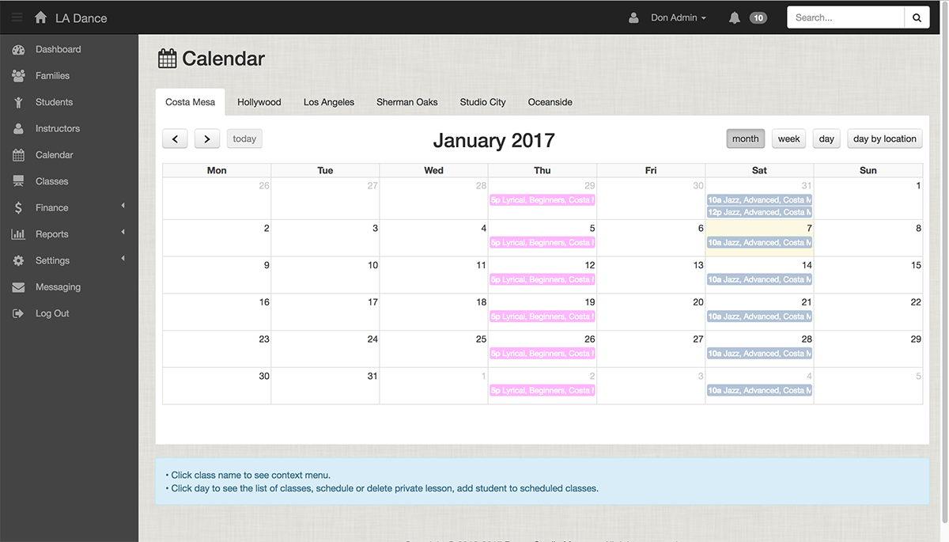Image resolution: width=949 pixels, height=542 pixels.
Task: Click the pink Lyrical class on January 12
Action: [542, 279]
